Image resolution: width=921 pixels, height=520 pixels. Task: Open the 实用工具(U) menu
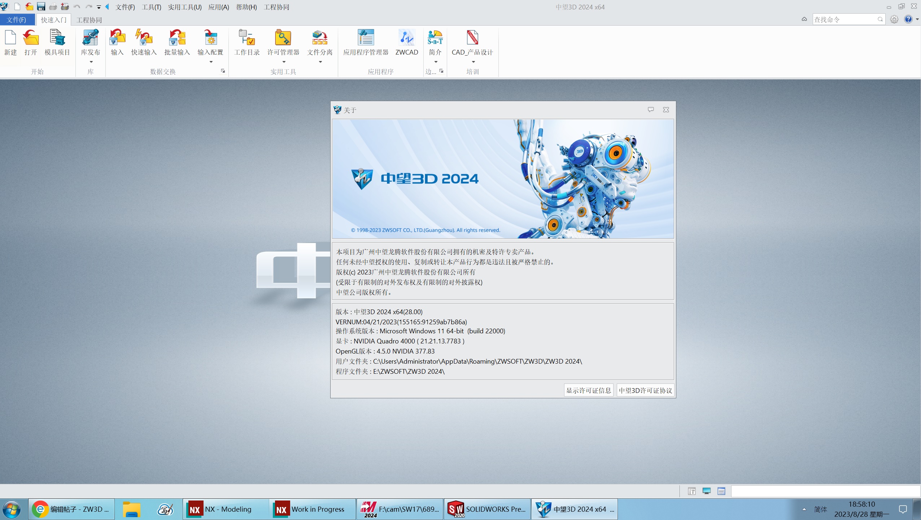(x=184, y=7)
